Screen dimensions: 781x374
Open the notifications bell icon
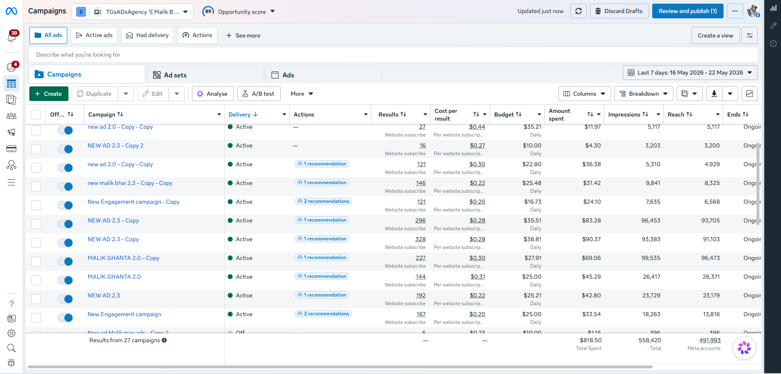click(x=12, y=37)
